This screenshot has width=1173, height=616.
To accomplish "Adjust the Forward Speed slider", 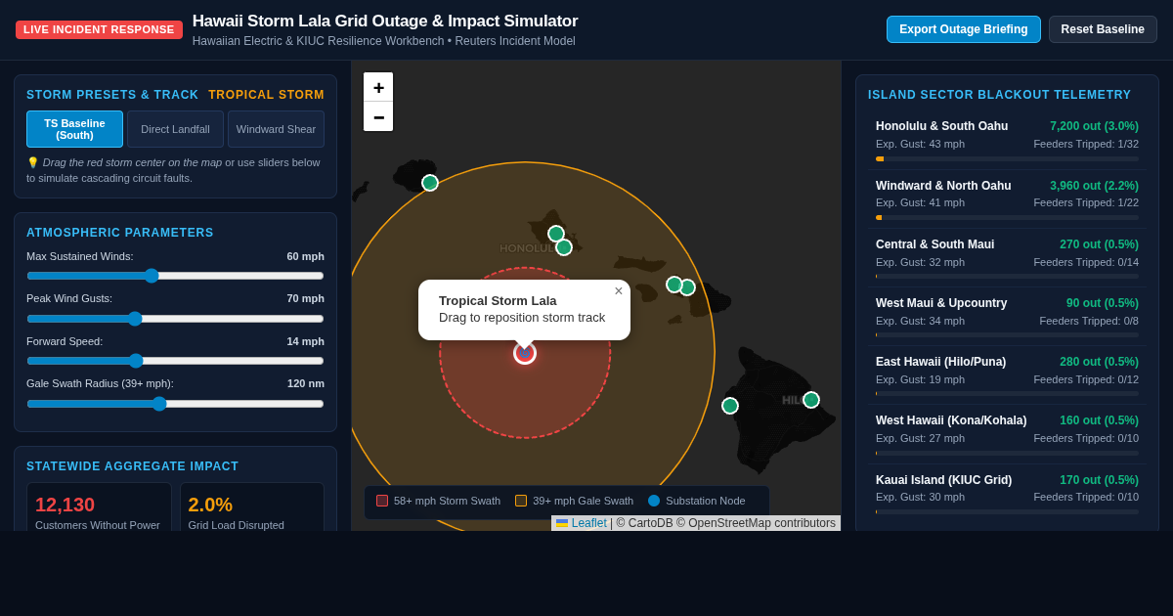I will [175, 361].
